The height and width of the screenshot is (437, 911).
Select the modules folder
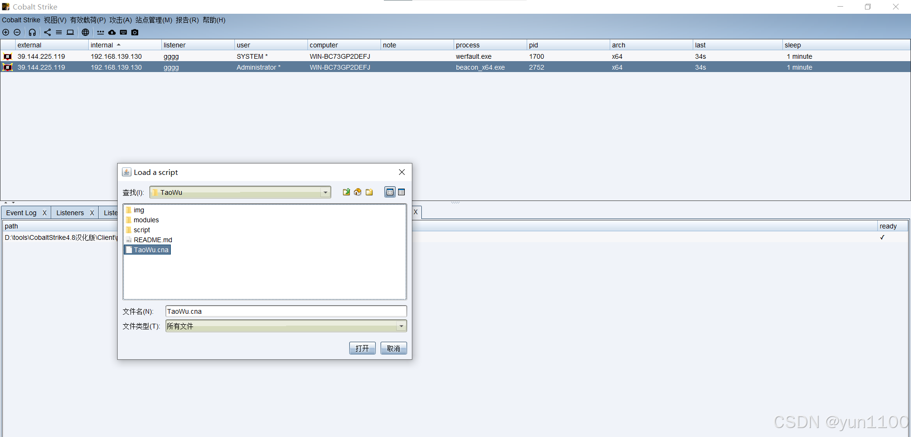pyautogui.click(x=142, y=220)
